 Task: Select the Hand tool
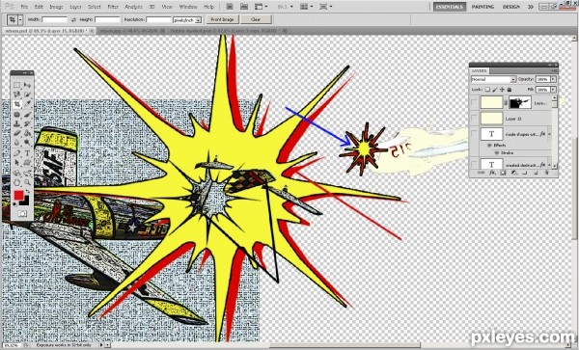pos(17,182)
